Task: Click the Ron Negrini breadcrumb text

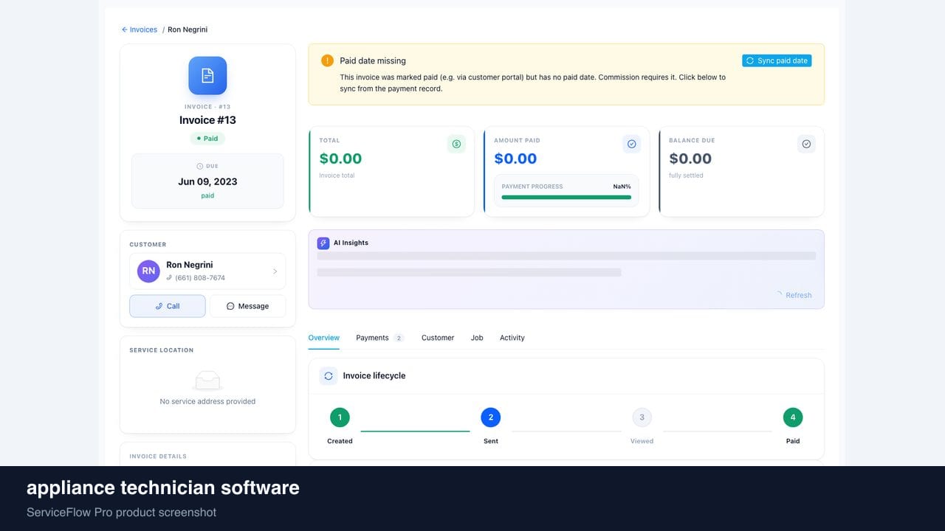Action: [x=188, y=29]
